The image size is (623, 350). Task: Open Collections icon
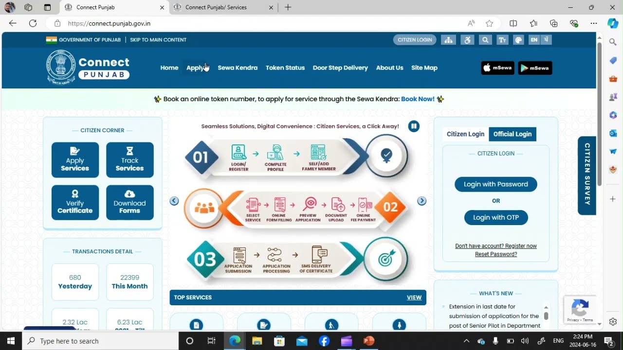(553, 23)
